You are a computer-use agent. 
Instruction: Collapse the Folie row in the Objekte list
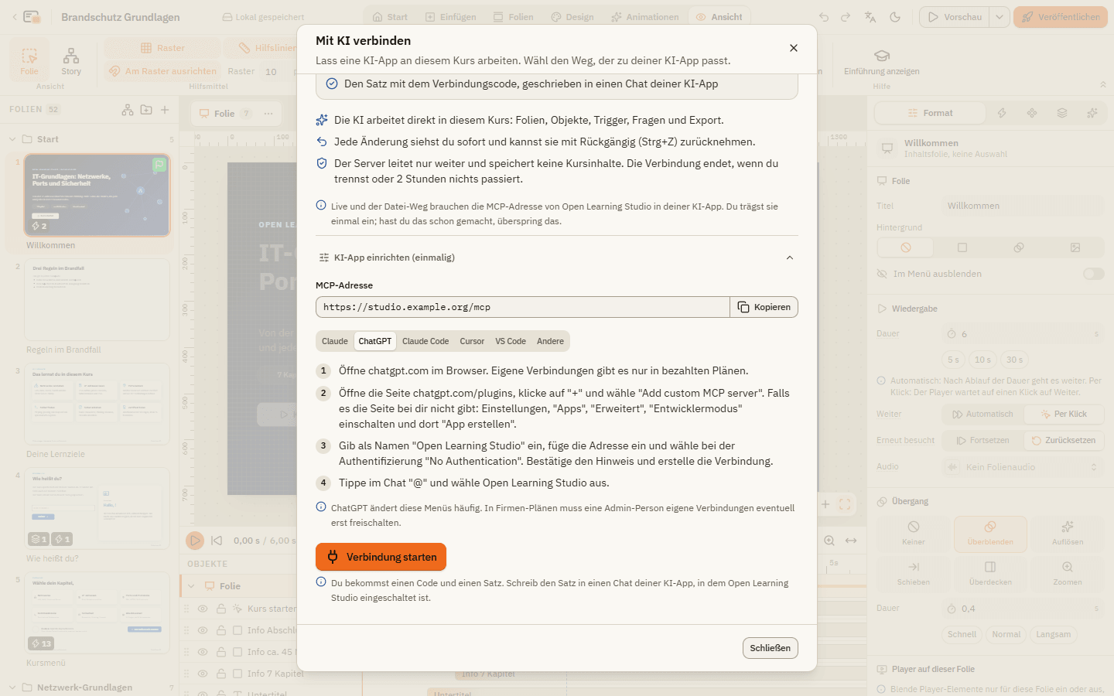[191, 586]
